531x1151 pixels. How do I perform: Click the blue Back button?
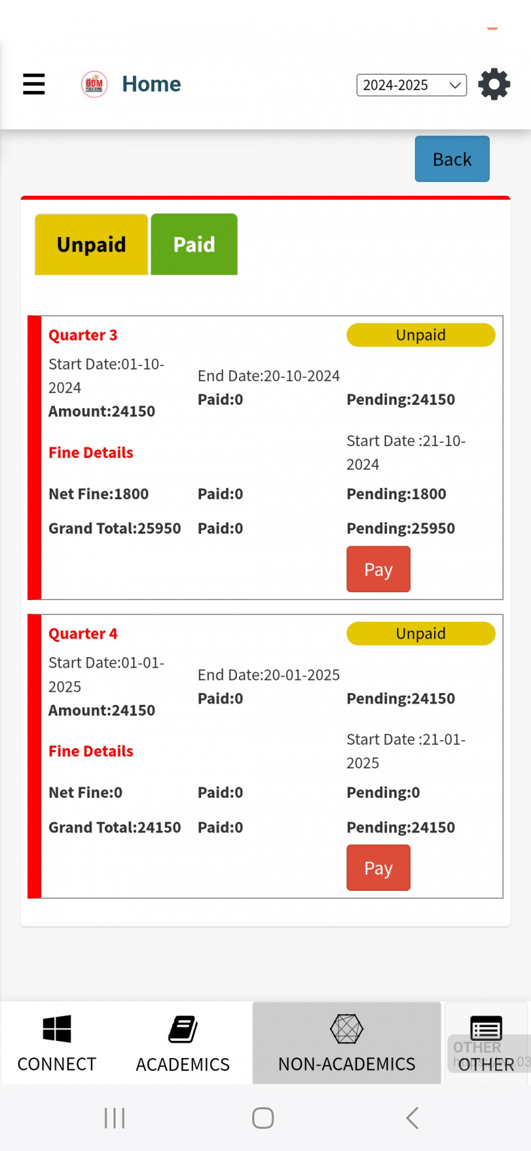[452, 159]
